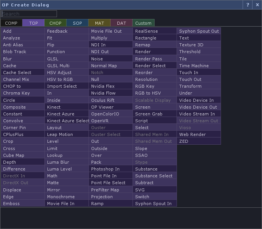Add a Null operator

[110, 79]
